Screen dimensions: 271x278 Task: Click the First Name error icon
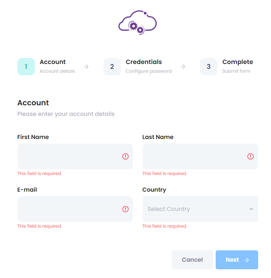(125, 156)
